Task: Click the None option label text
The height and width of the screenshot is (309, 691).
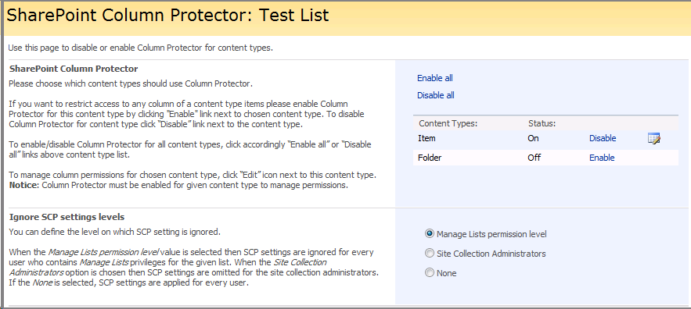Action: pyautogui.click(x=446, y=273)
